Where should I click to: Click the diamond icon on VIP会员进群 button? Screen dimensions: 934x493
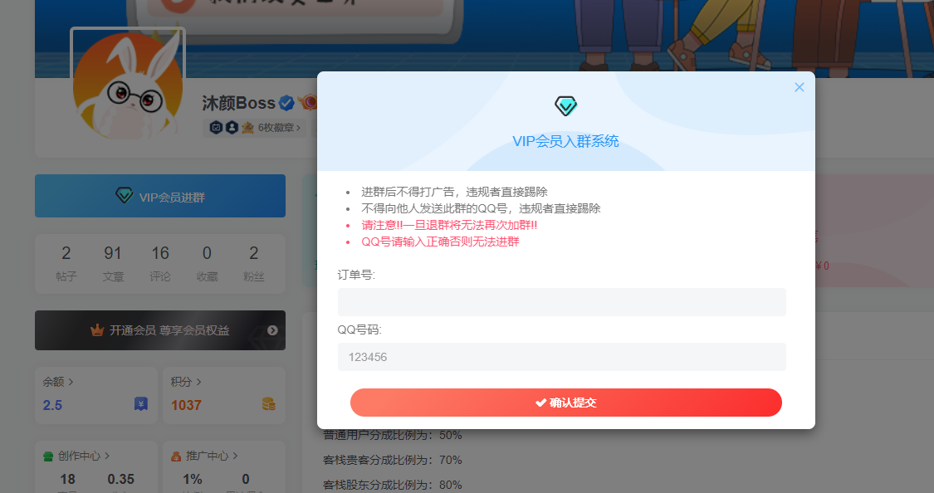pyautogui.click(x=124, y=195)
